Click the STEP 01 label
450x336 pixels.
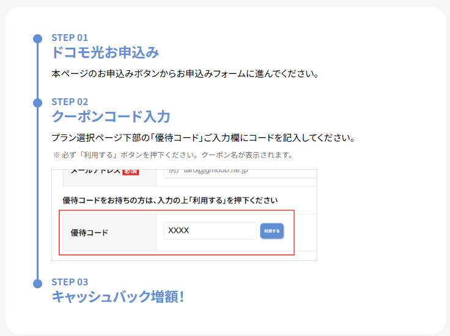tap(70, 37)
